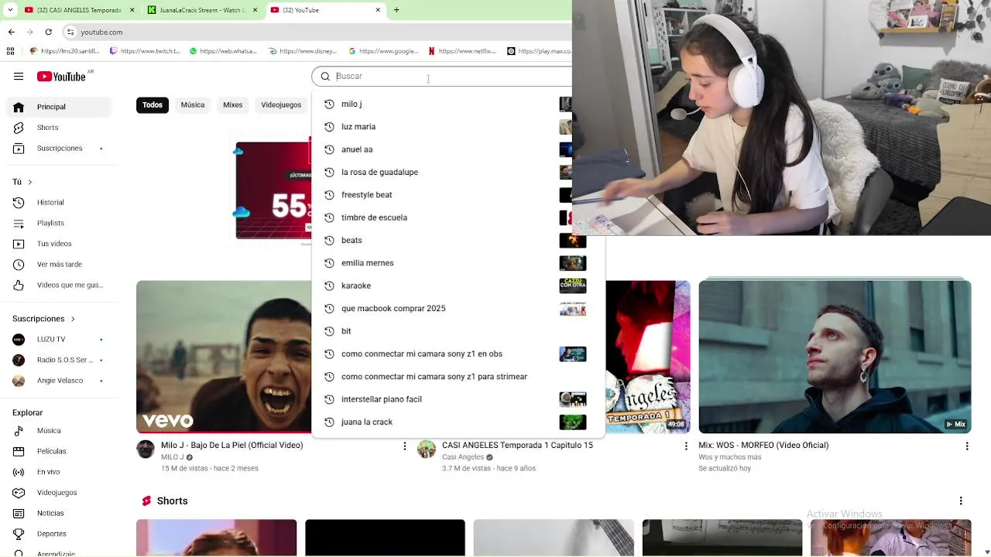
Task: Open Deportes under Explorar
Action: pos(59,534)
